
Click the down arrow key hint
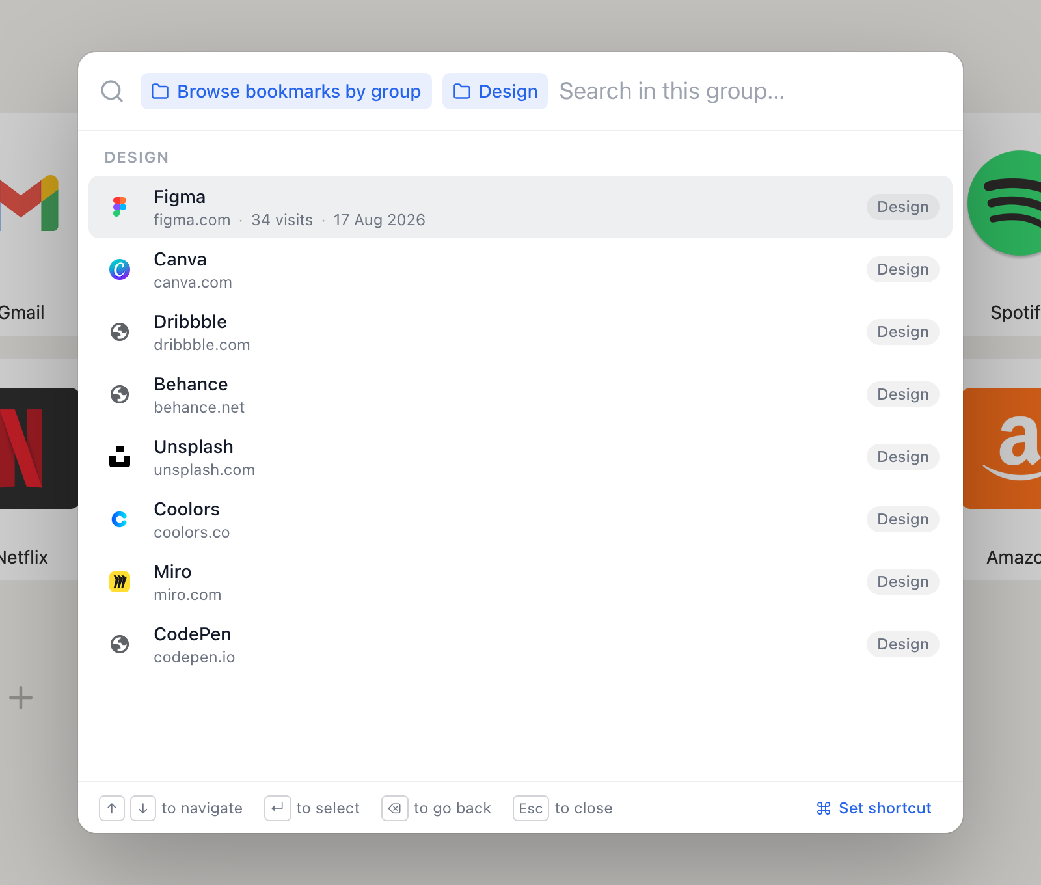coord(143,808)
